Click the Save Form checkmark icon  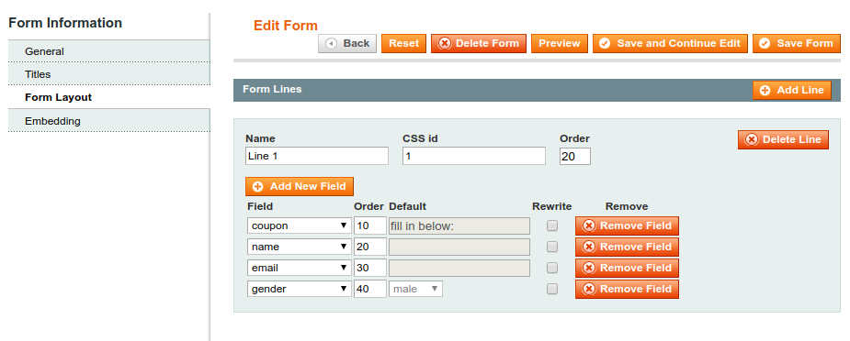pos(765,44)
